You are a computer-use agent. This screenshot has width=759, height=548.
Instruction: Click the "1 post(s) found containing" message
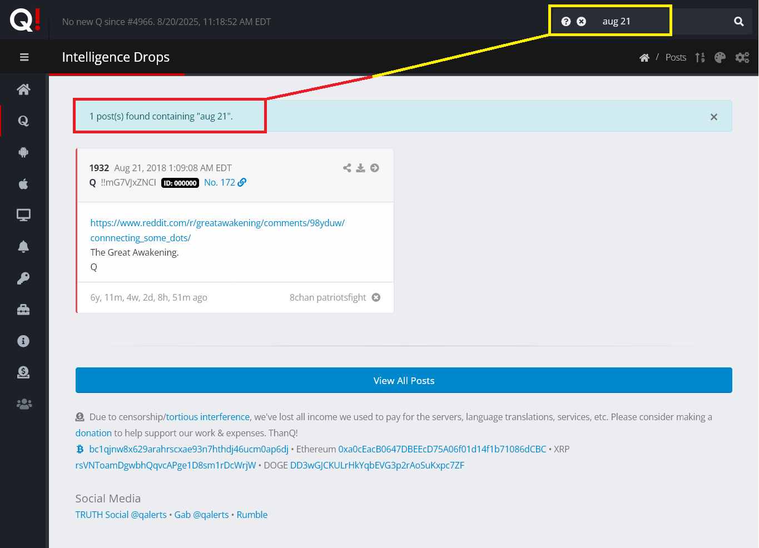(161, 116)
